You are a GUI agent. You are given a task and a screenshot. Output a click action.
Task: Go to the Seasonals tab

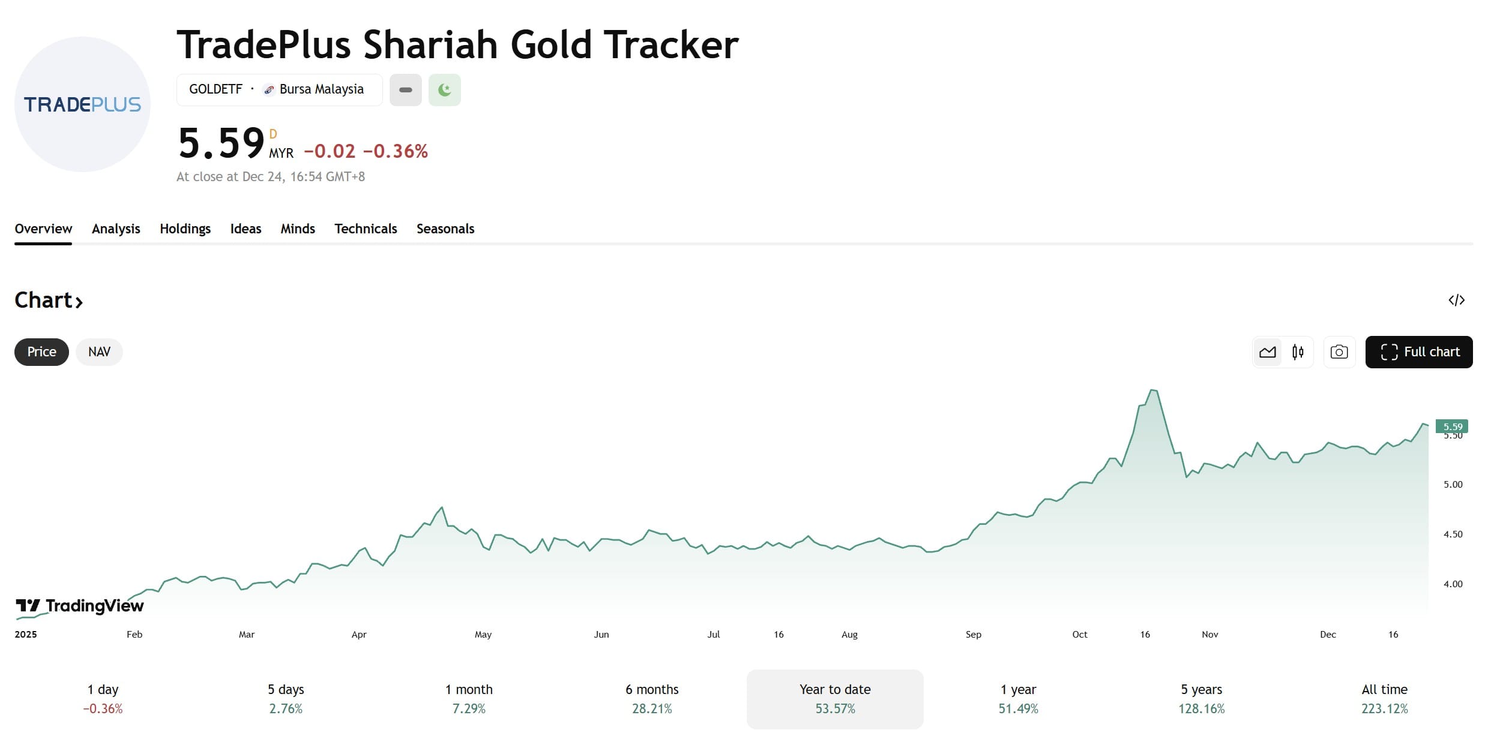(445, 229)
